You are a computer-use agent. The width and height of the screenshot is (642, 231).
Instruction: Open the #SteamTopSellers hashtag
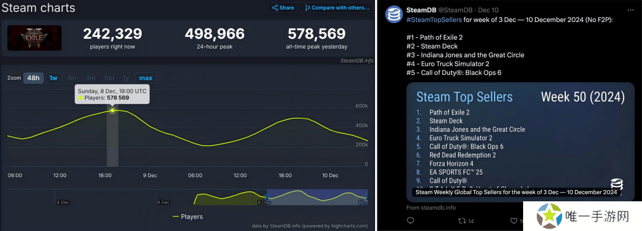point(434,19)
